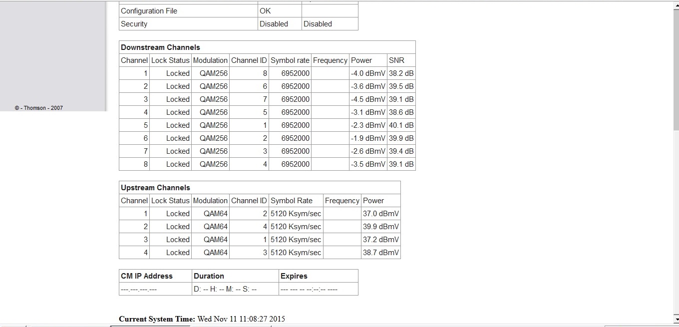679x327 pixels.
Task: Select the SNR column header
Action: coord(396,60)
